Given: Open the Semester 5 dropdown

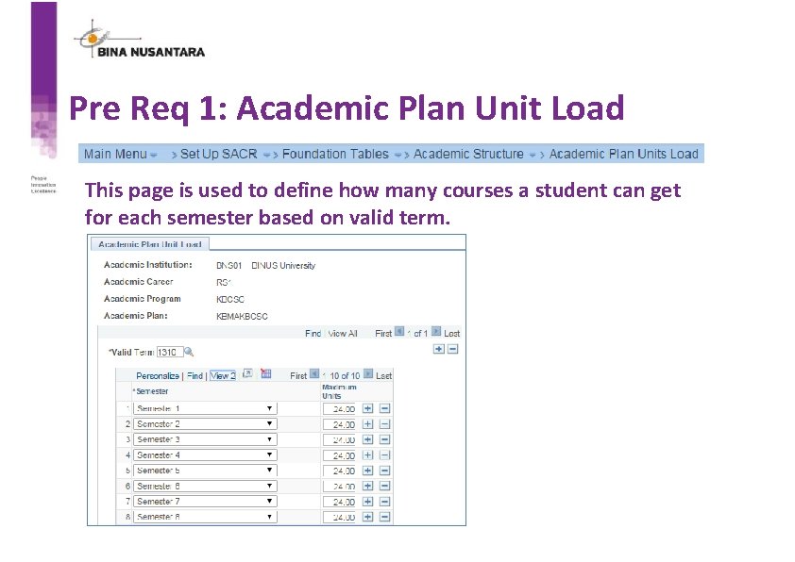Looking at the screenshot, I should pyautogui.click(x=271, y=470).
